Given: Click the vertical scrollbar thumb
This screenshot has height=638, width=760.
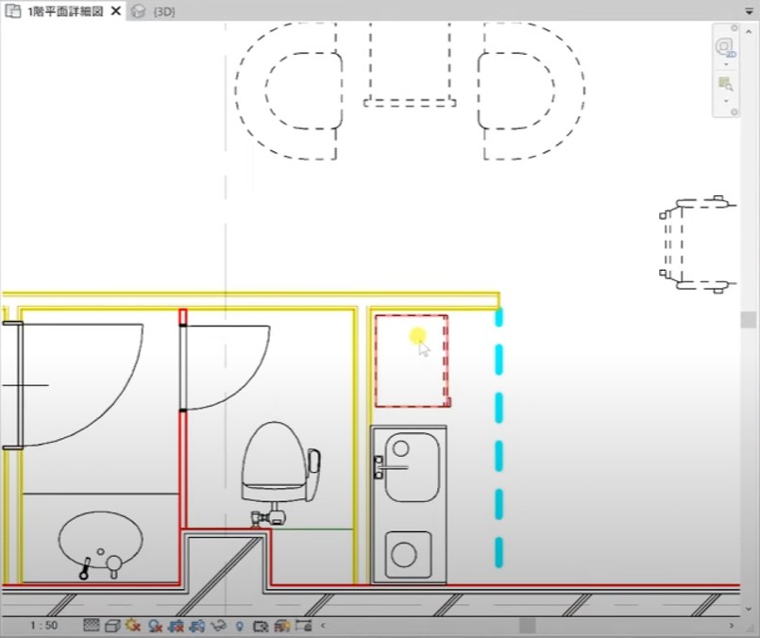Looking at the screenshot, I should (x=749, y=320).
